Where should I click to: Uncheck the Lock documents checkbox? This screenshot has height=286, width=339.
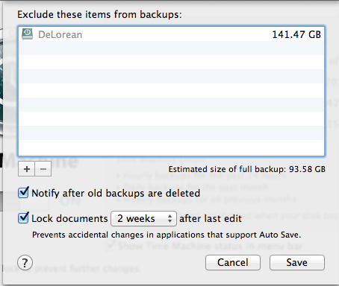23,217
